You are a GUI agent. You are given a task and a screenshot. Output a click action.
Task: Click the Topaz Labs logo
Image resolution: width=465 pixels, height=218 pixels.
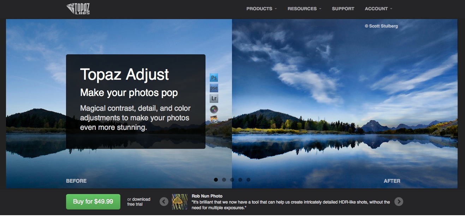coord(78,8)
